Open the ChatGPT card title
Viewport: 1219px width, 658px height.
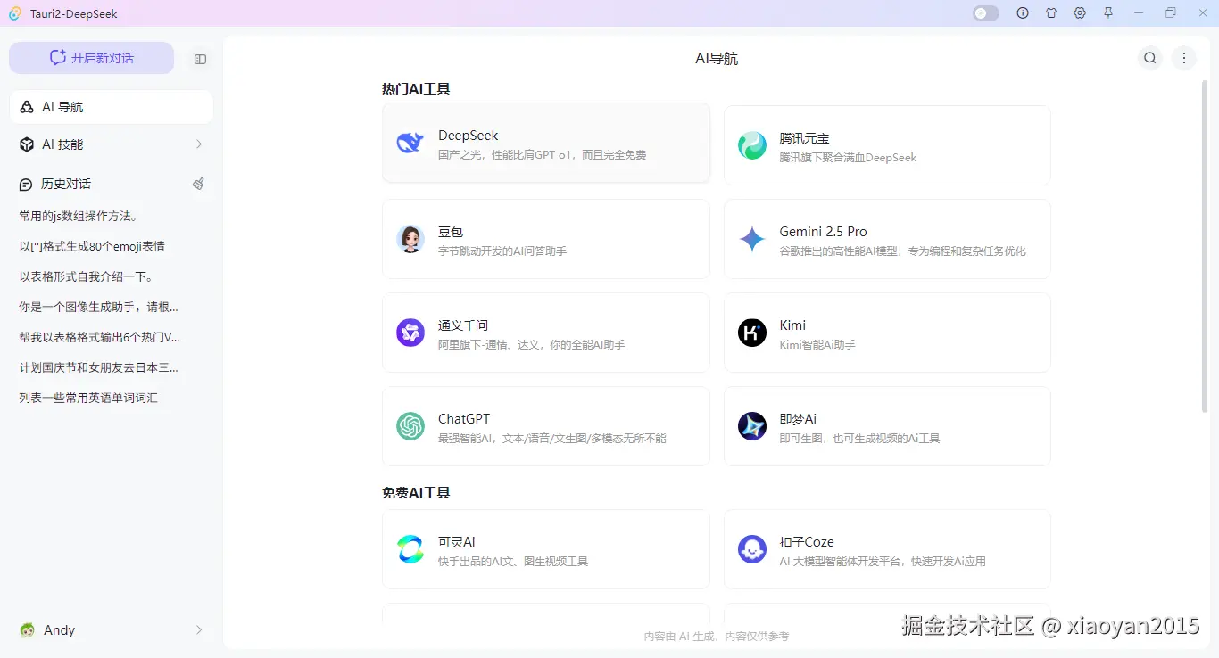pyautogui.click(x=464, y=419)
